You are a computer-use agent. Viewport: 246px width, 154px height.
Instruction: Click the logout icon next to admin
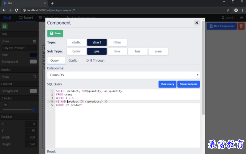click(242, 18)
